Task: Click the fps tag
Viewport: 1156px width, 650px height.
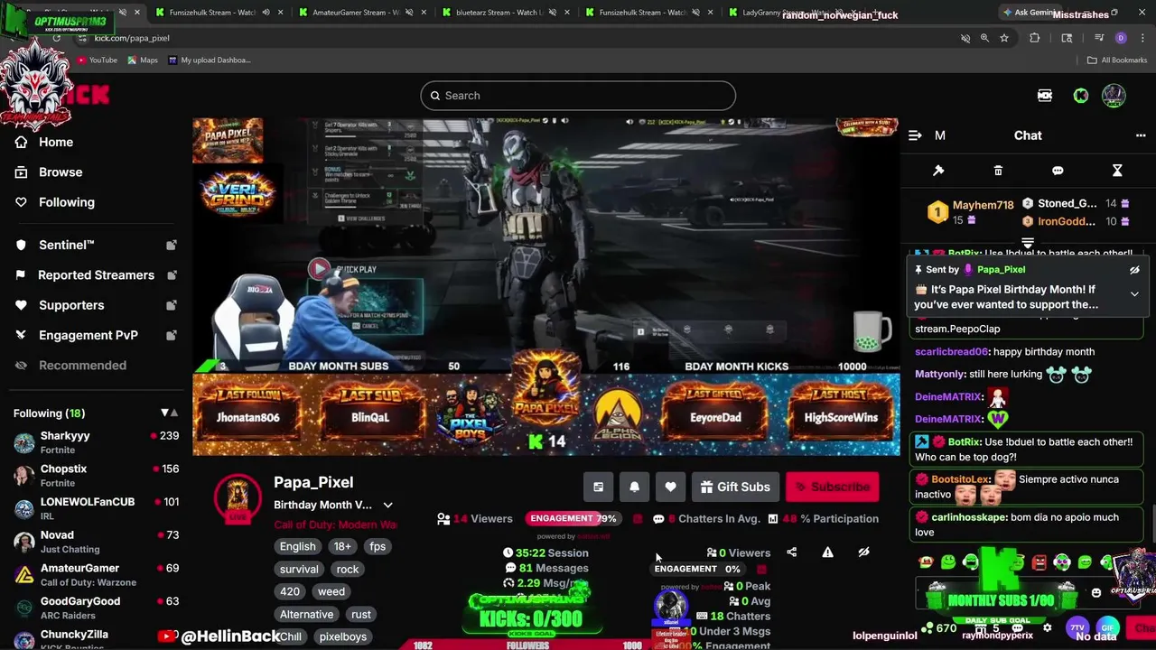Action: tap(378, 546)
